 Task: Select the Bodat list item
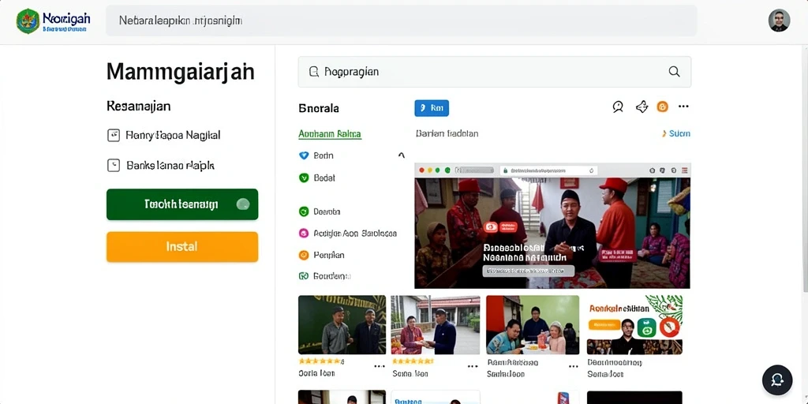point(317,178)
